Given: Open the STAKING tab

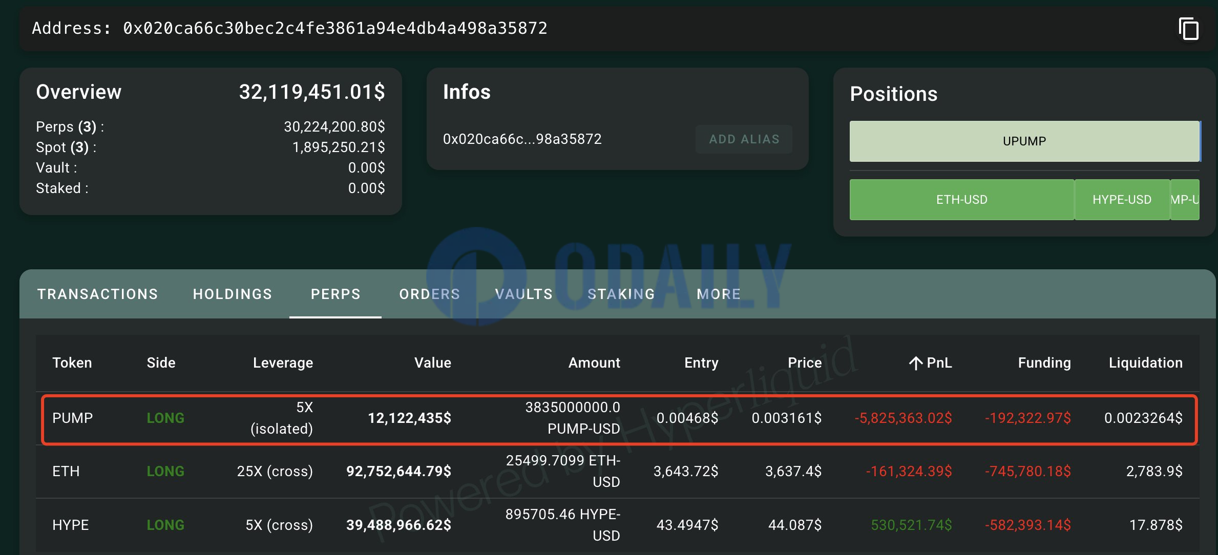Looking at the screenshot, I should (x=621, y=294).
